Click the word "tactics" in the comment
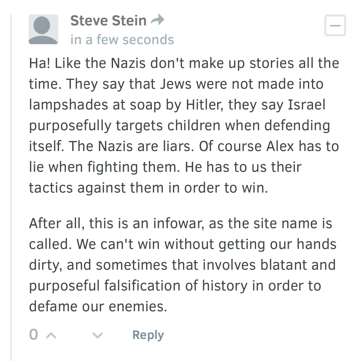This screenshot has width=356, height=364. (x=51, y=188)
